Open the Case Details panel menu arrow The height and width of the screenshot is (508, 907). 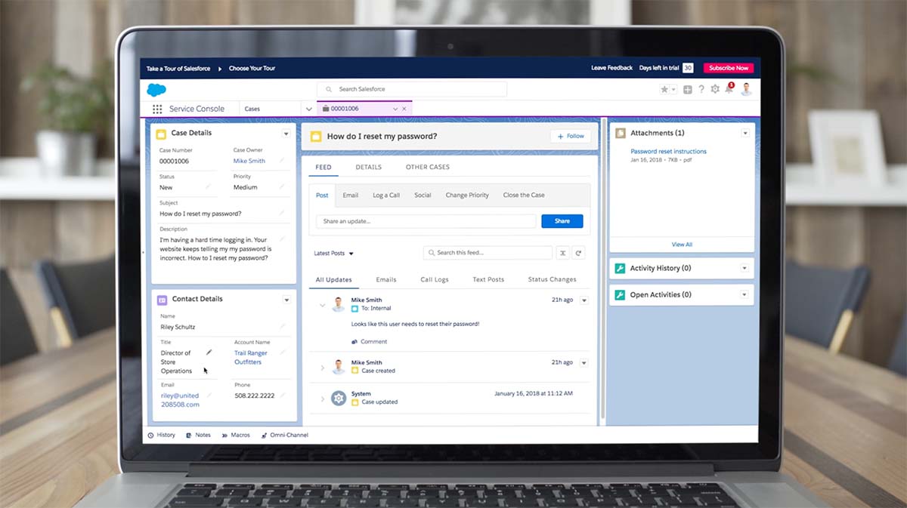[x=286, y=134]
